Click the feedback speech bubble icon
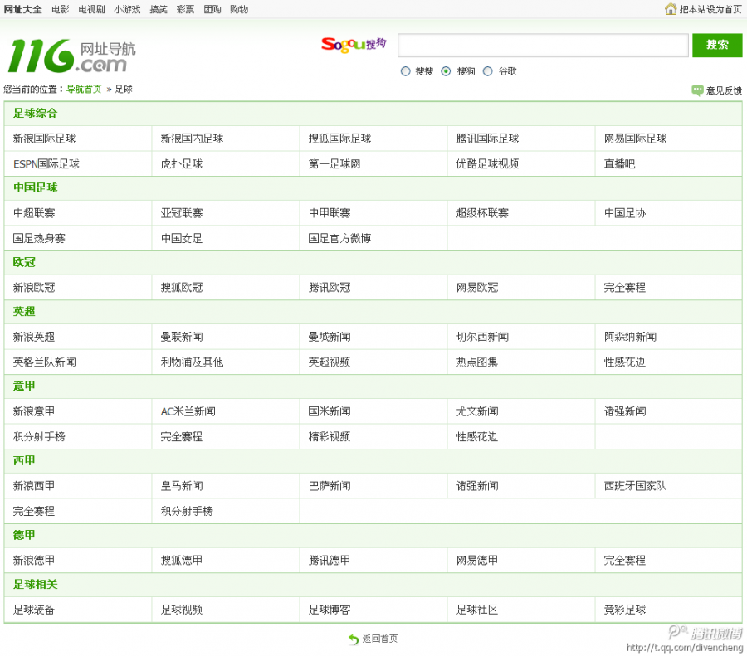Image resolution: width=747 pixels, height=656 pixels. [697, 90]
